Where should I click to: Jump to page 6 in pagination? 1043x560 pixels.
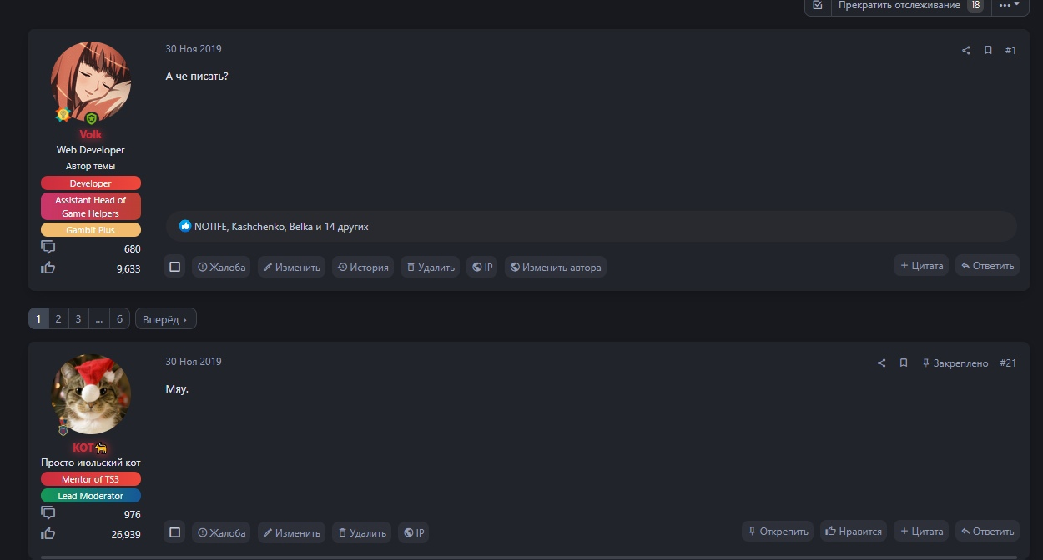[x=119, y=318]
